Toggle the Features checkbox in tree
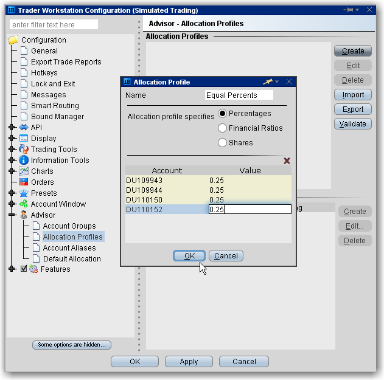384x380 pixels. coord(24,269)
